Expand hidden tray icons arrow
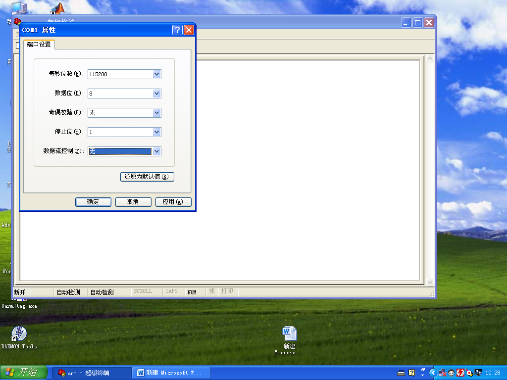Viewport: 507px width, 380px height. pos(433,373)
